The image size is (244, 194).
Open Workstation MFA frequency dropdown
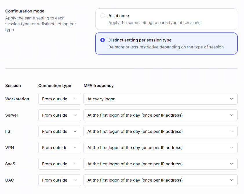tap(160, 99)
